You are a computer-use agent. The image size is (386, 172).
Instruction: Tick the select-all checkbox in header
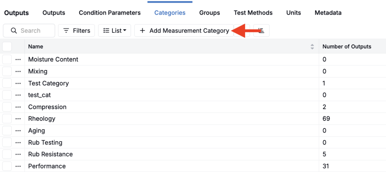7,47
